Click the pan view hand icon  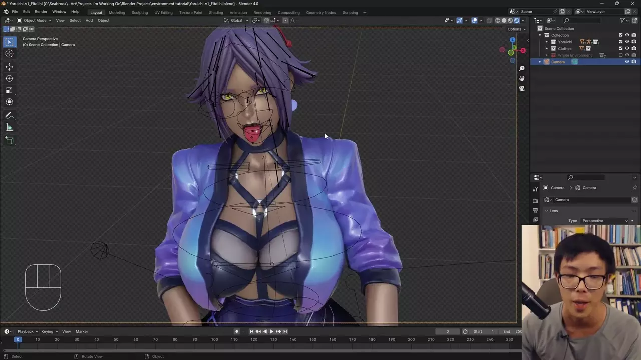pyautogui.click(x=522, y=78)
